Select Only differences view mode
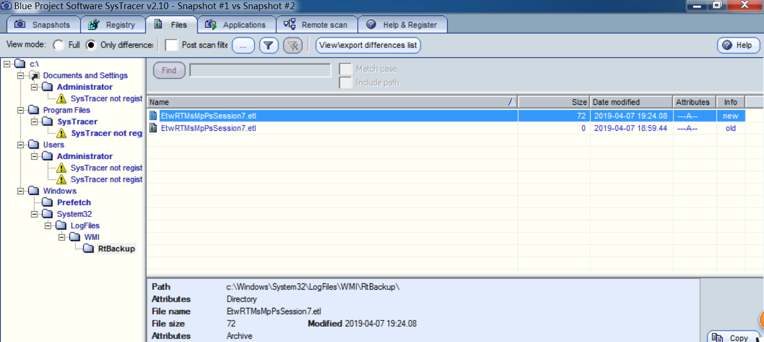 tap(91, 45)
